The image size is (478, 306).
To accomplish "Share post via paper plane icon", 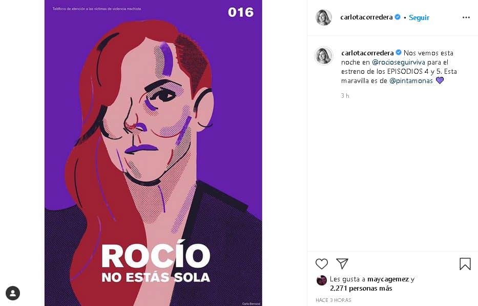I will coord(342,263).
